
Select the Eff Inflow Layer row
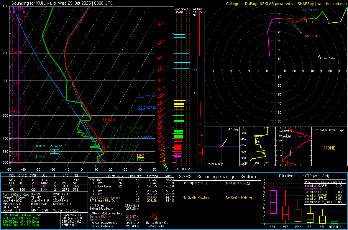(132, 186)
